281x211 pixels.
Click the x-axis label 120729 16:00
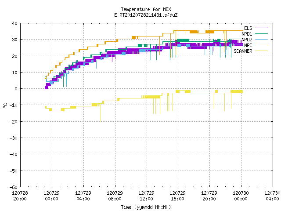pos(177,196)
